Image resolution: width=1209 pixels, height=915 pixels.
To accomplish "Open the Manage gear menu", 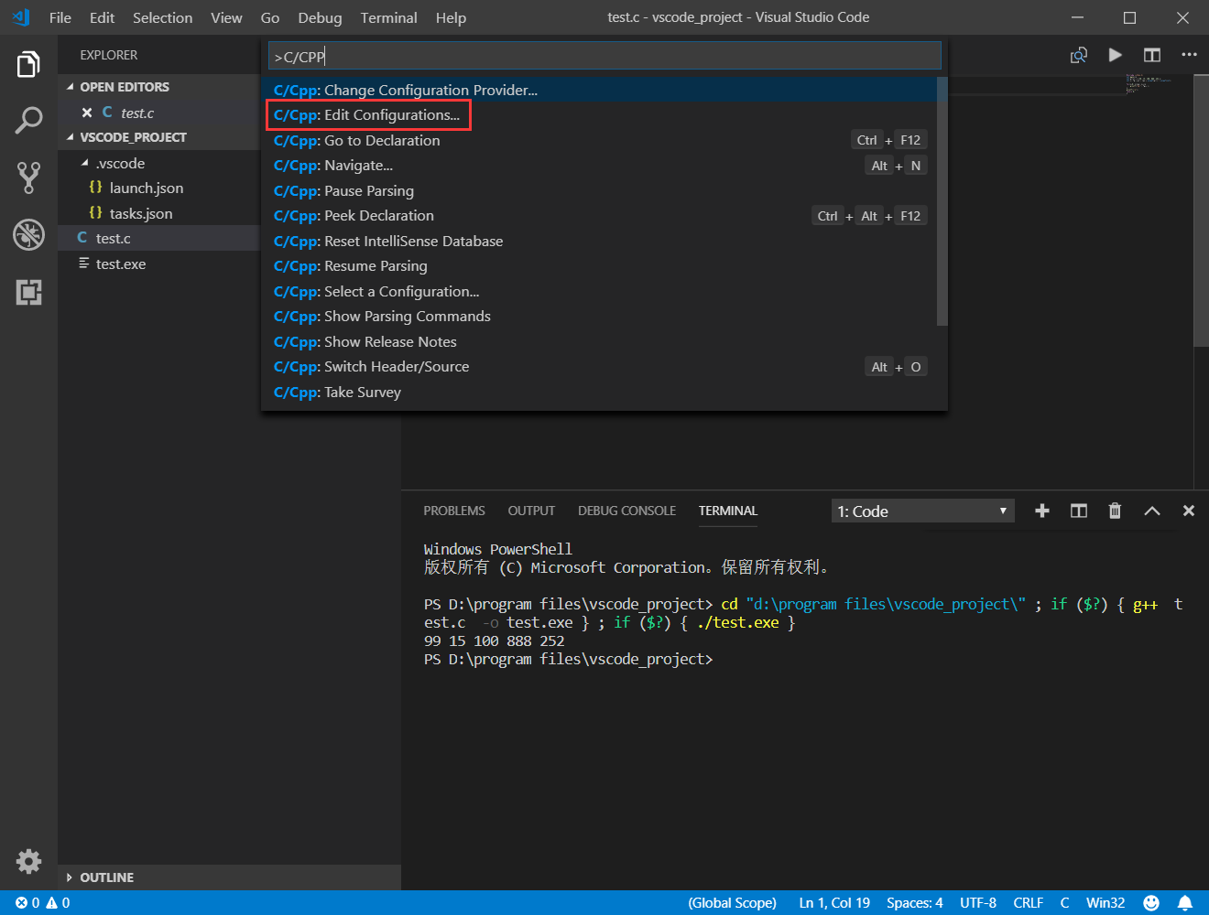I will [x=28, y=861].
